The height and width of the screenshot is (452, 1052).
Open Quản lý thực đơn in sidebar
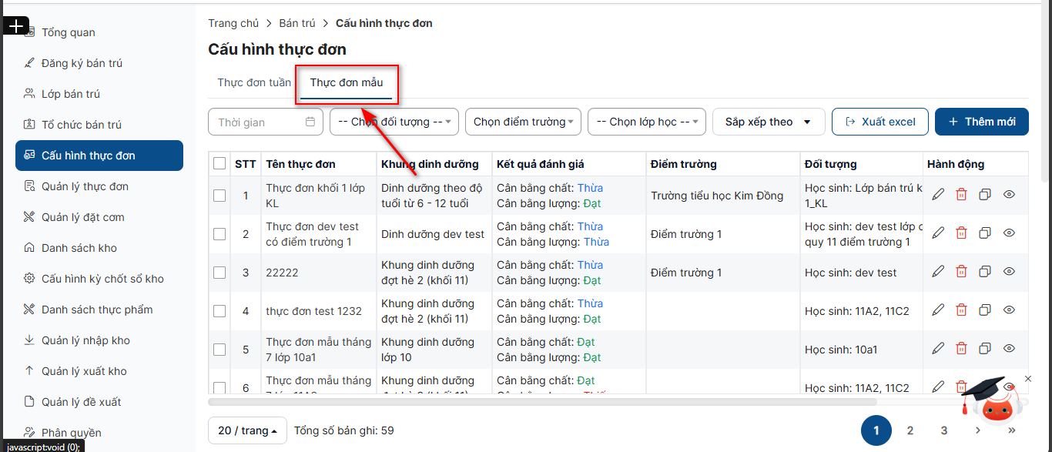[85, 186]
